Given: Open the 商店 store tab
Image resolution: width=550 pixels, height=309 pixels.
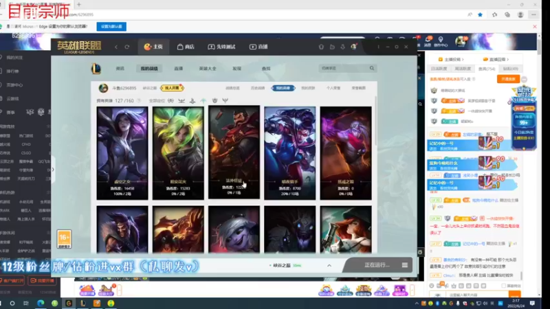Looking at the screenshot, I should point(186,47).
